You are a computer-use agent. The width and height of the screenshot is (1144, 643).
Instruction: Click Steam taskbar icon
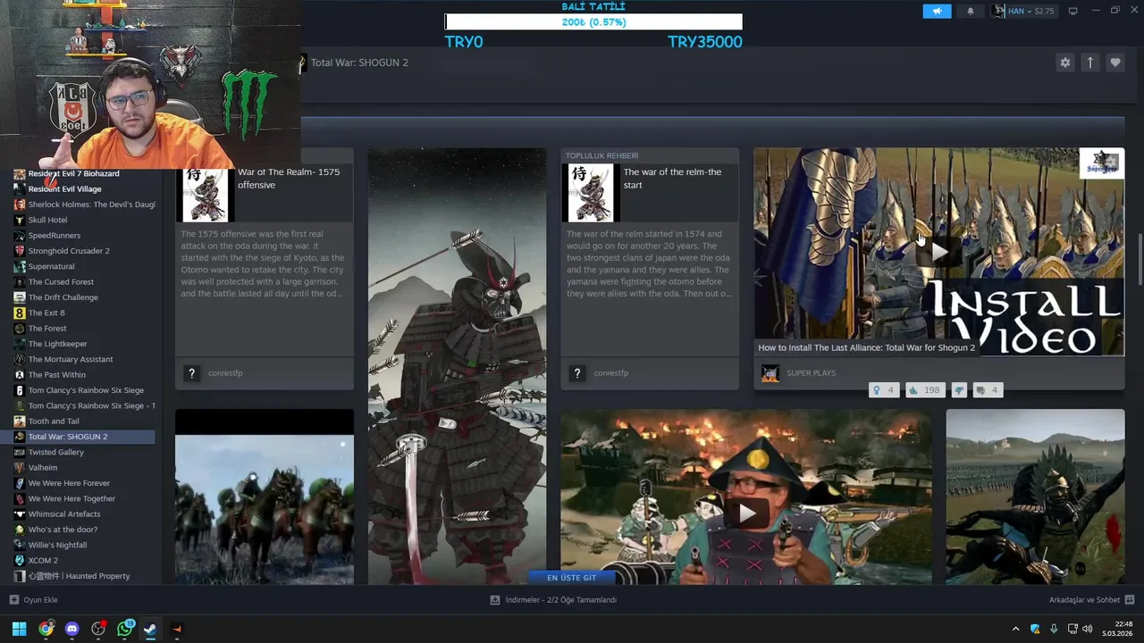point(150,629)
